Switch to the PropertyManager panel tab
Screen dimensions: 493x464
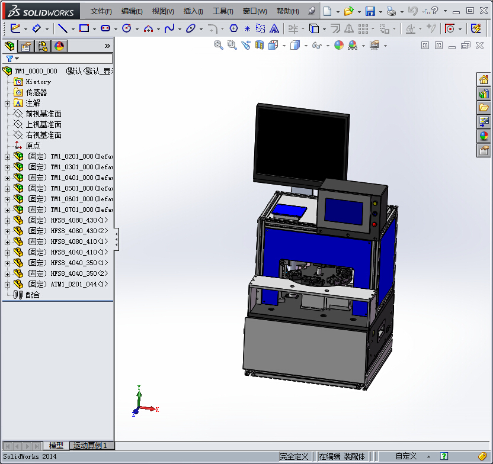(25, 46)
